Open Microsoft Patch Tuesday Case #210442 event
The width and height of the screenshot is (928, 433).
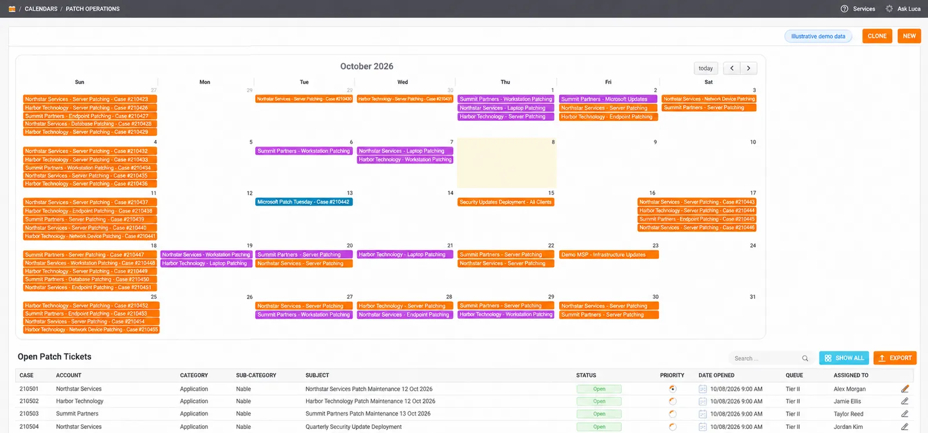pos(304,202)
